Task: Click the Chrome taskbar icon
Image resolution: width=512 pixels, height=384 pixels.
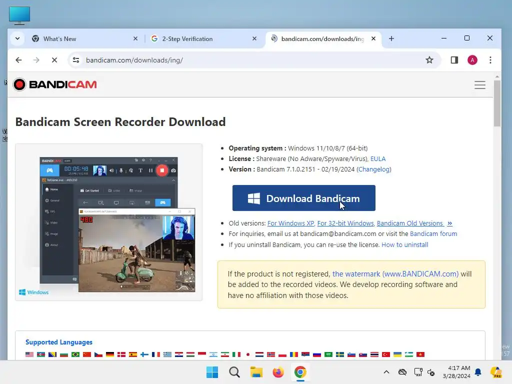Action: (x=300, y=372)
